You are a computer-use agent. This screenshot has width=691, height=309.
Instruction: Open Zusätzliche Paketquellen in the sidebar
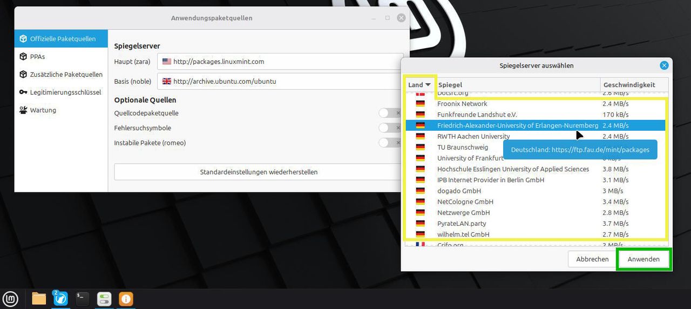[61, 75]
